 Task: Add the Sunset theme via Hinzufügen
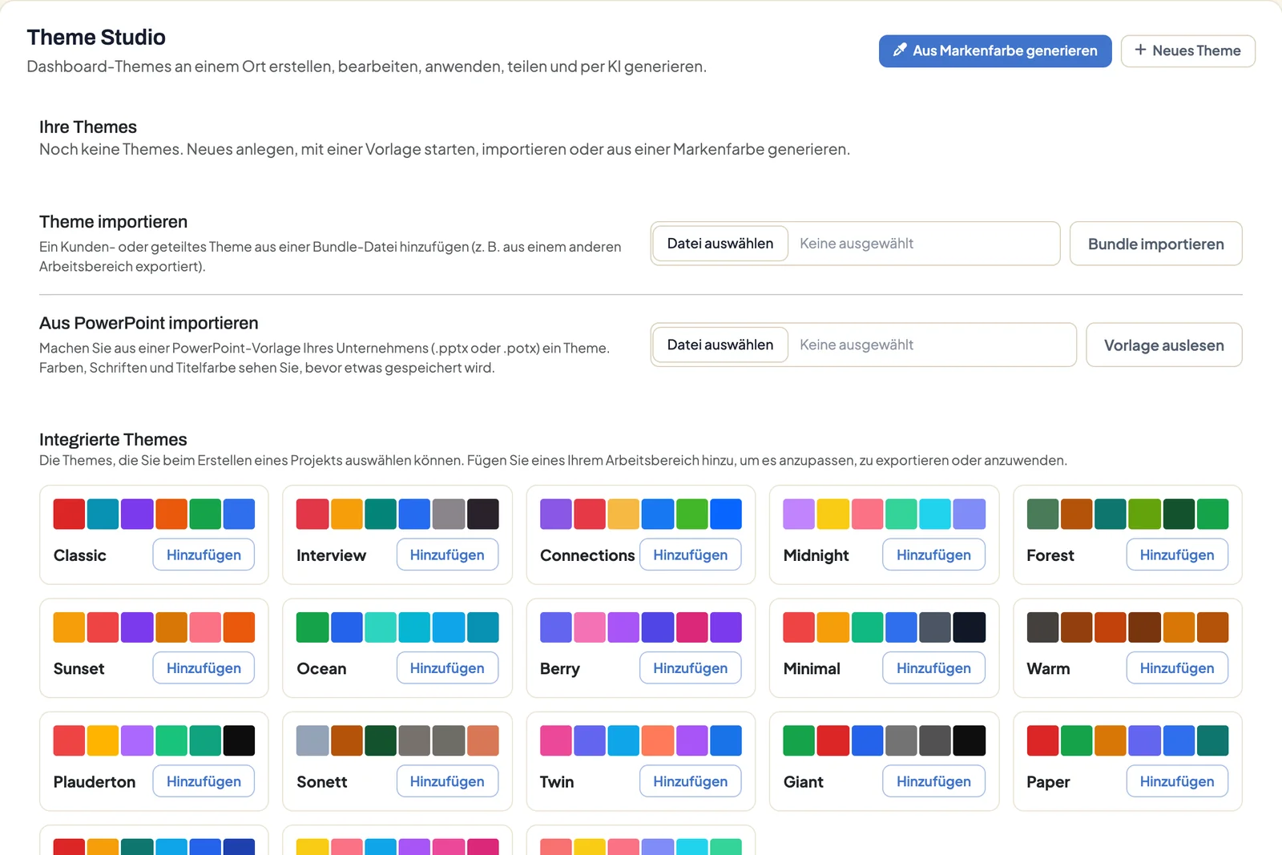(204, 667)
